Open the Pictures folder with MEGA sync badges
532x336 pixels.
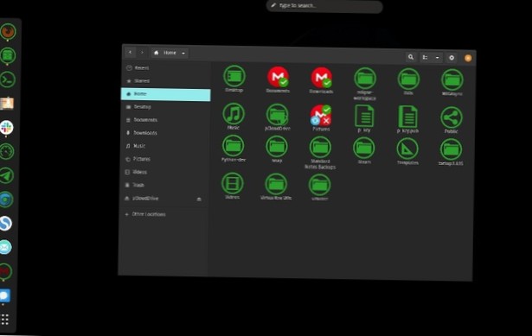(321, 116)
